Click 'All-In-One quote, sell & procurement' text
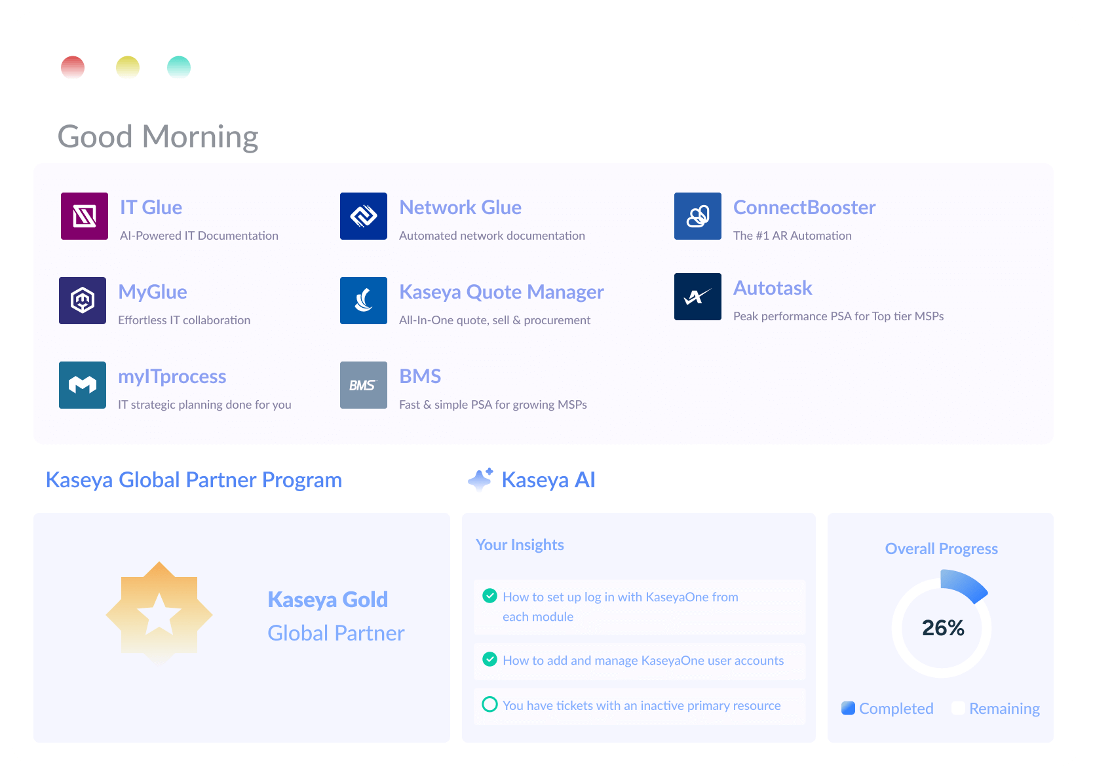The width and height of the screenshot is (1093, 780). [x=495, y=320]
